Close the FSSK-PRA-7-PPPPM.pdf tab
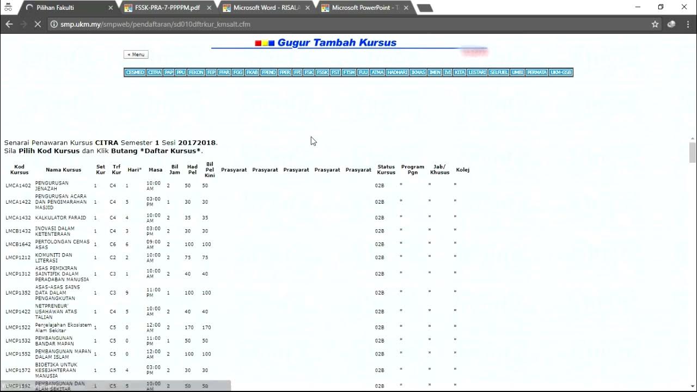 210,8
